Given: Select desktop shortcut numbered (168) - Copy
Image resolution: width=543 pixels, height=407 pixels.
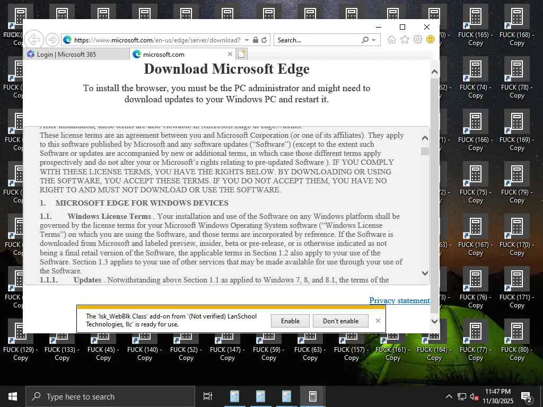Looking at the screenshot, I should click(516, 26).
